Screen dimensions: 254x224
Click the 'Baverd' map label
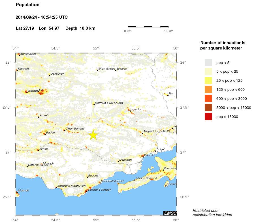coord(93,176)
